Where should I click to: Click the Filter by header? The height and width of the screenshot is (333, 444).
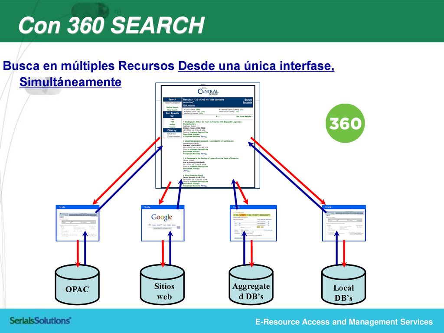click(x=172, y=130)
